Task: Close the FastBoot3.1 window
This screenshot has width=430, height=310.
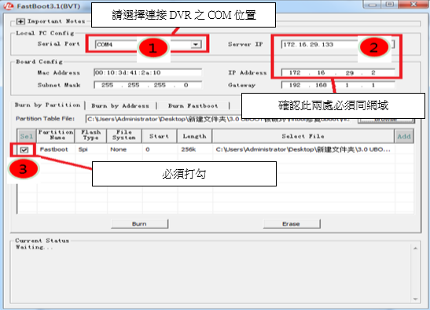Action: pos(413,4)
